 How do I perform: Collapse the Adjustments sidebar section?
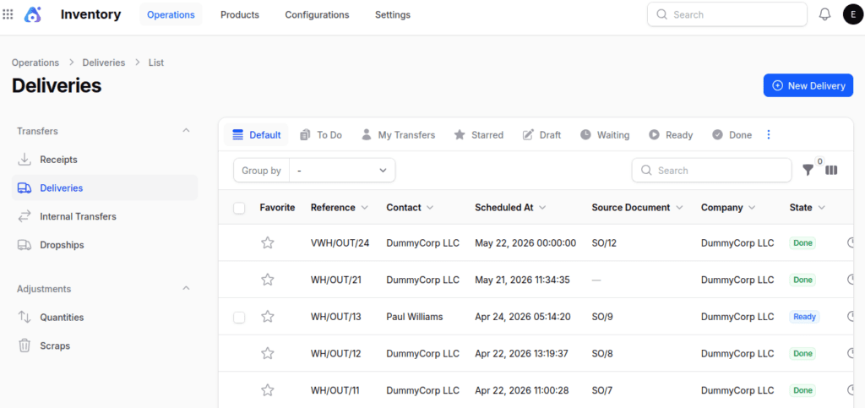187,288
